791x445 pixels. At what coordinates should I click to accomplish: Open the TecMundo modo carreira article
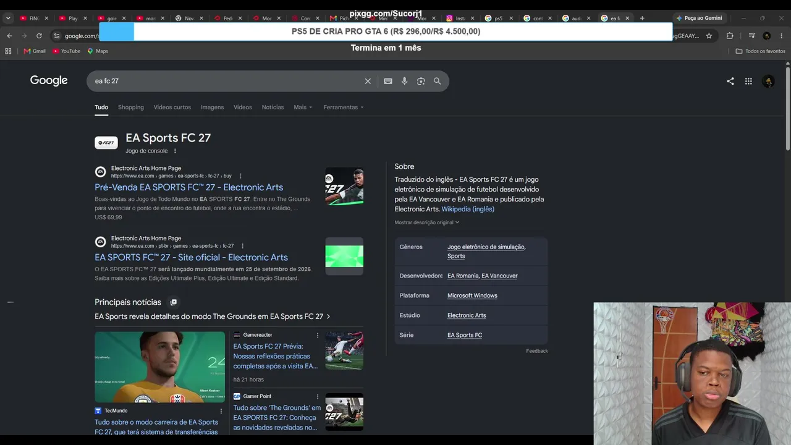[156, 427]
